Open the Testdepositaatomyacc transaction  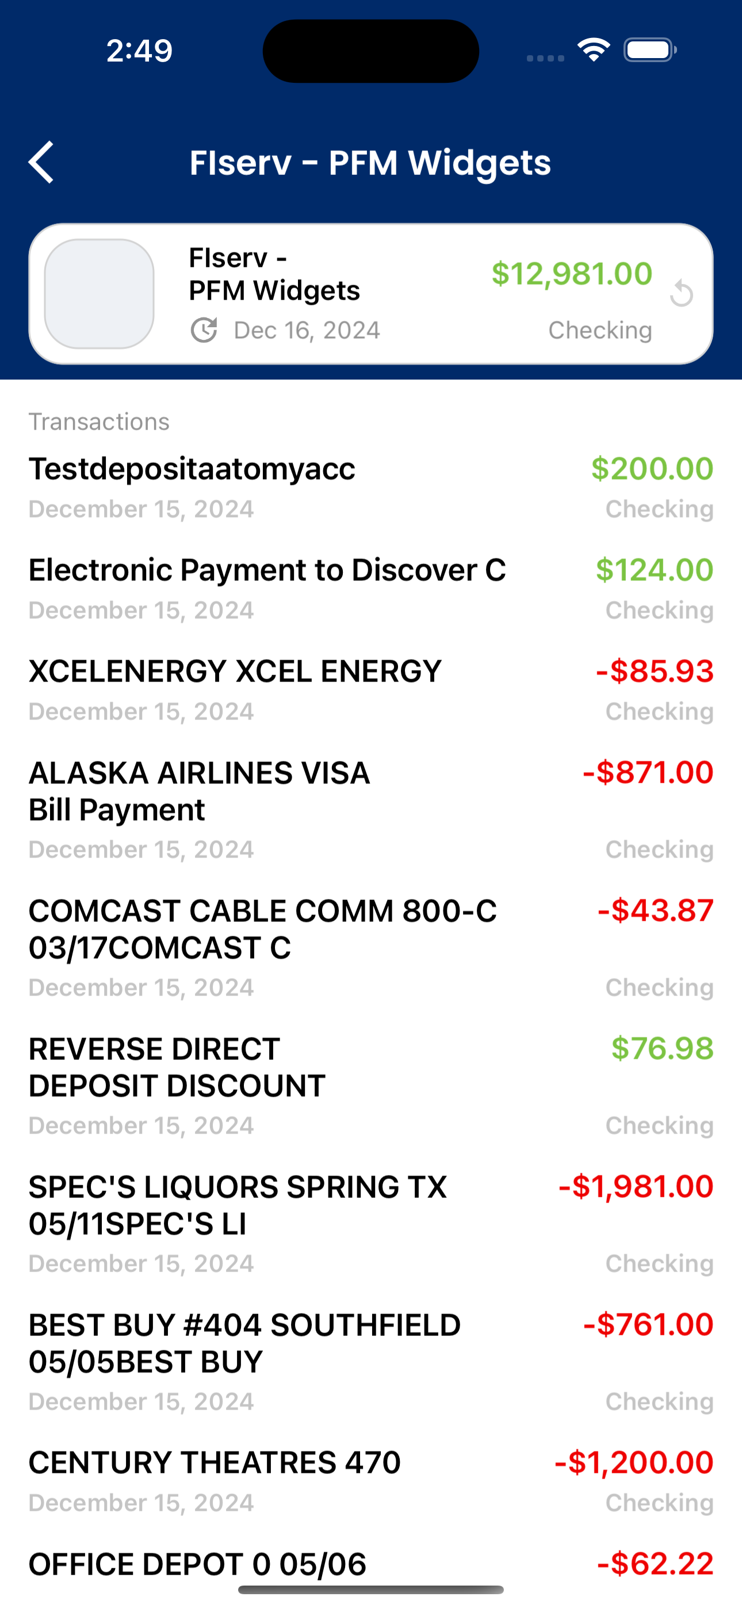click(371, 488)
